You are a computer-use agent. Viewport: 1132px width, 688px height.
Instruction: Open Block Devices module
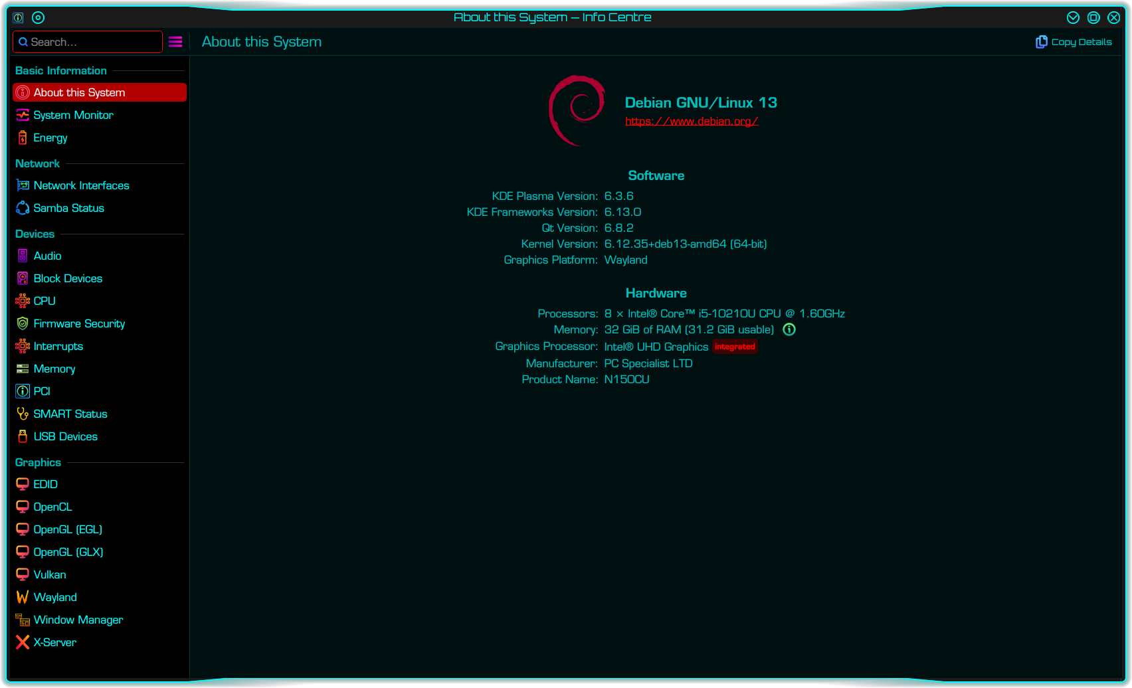[100, 278]
